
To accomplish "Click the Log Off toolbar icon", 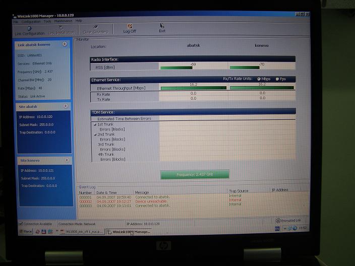I will [x=130, y=26].
